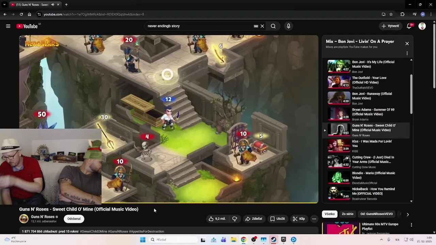Image resolution: width=436 pixels, height=245 pixels.
Task: Clear the search box with the X
Action: (262, 26)
